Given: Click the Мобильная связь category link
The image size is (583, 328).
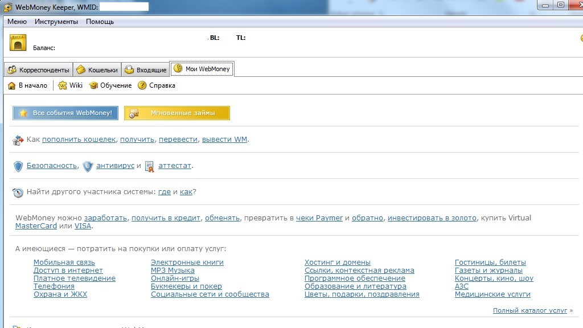Looking at the screenshot, I should pyautogui.click(x=64, y=263).
